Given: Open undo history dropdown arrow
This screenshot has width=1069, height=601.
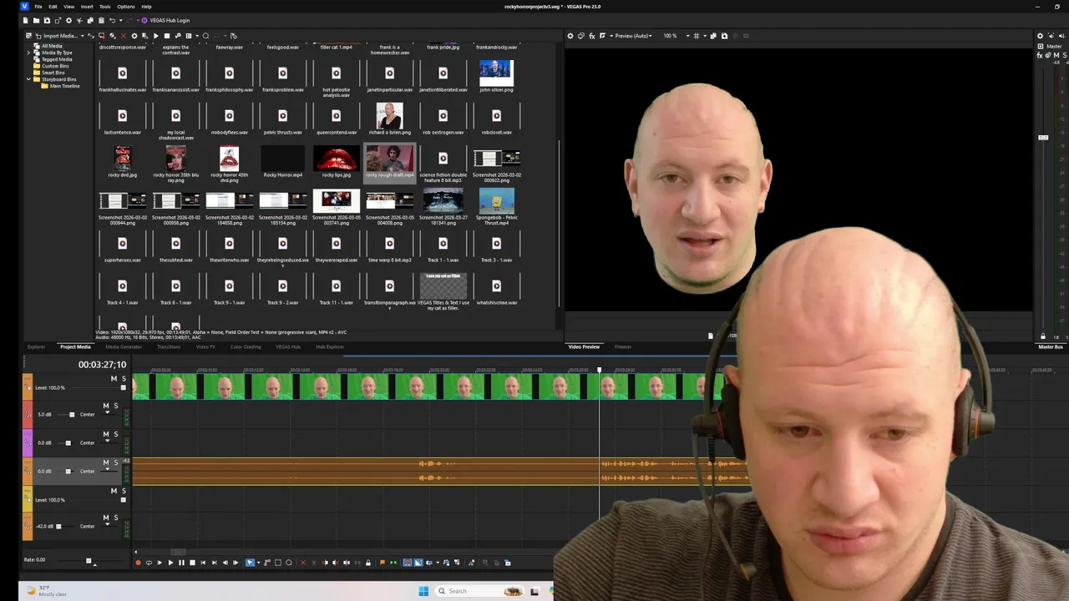Looking at the screenshot, I should pyautogui.click(x=121, y=20).
